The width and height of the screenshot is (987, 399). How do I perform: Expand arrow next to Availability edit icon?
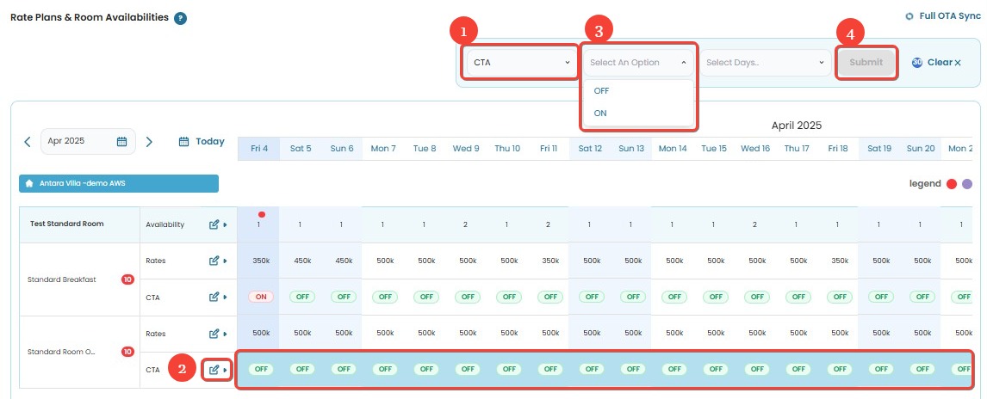226,224
